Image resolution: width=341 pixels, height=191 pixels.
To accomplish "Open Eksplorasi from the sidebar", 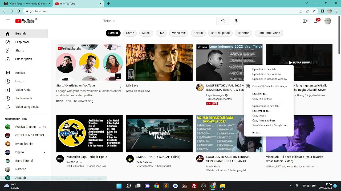I will tap(22, 42).
